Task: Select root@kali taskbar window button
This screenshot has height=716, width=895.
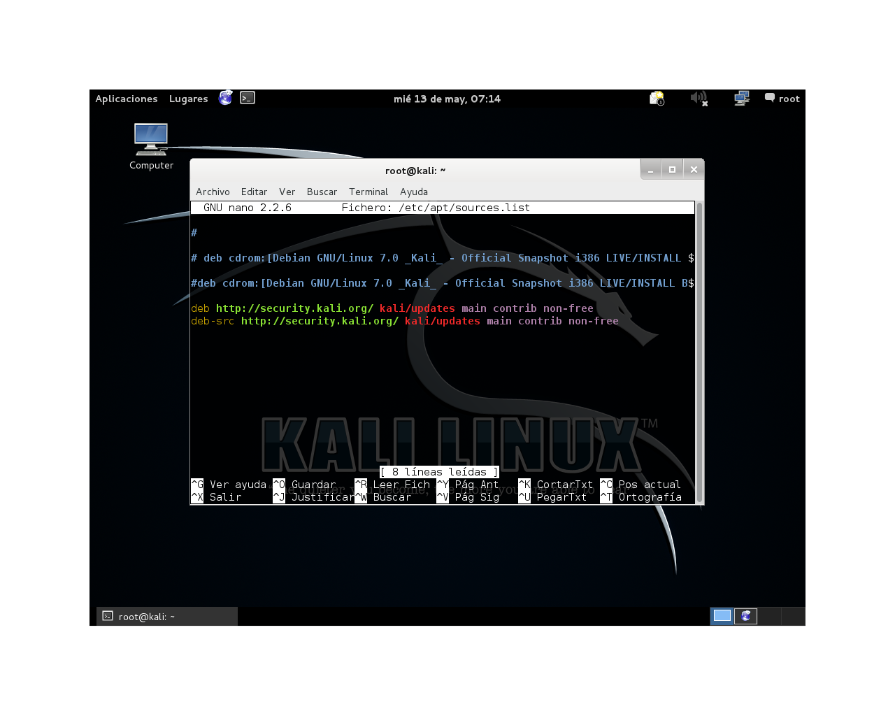Action: coord(167,616)
